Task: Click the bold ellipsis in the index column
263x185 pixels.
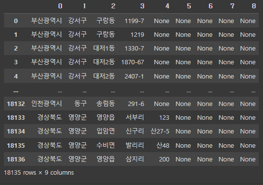Action: (x=16, y=91)
